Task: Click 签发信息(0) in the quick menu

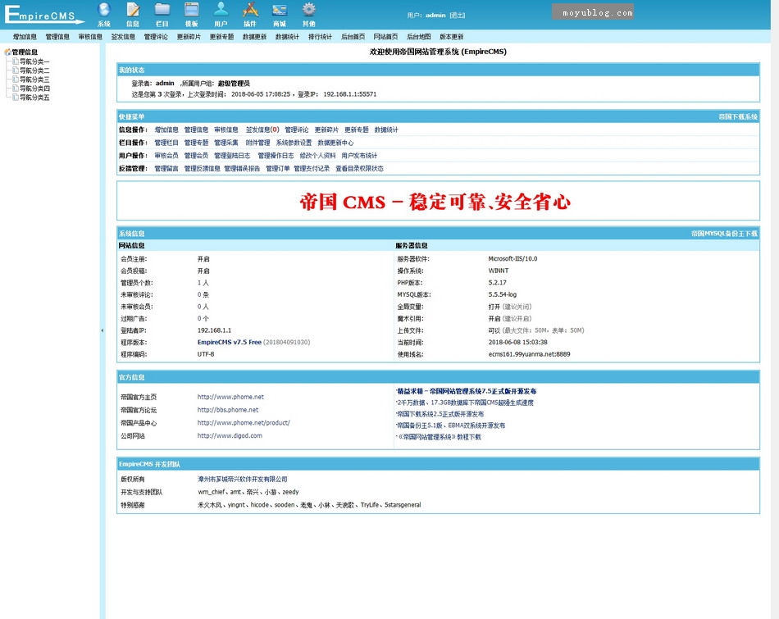Action: (262, 130)
